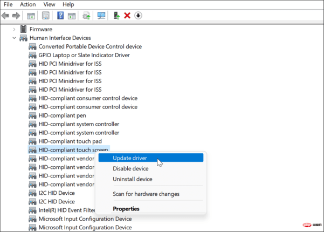Click the Enable device toolbar icon

click(x=117, y=16)
